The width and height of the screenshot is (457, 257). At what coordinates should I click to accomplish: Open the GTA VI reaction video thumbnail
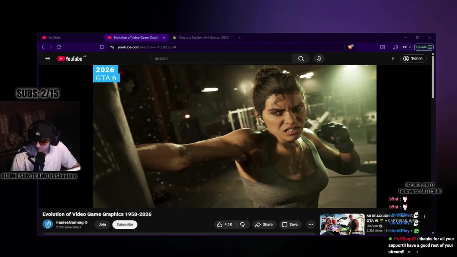click(x=342, y=224)
